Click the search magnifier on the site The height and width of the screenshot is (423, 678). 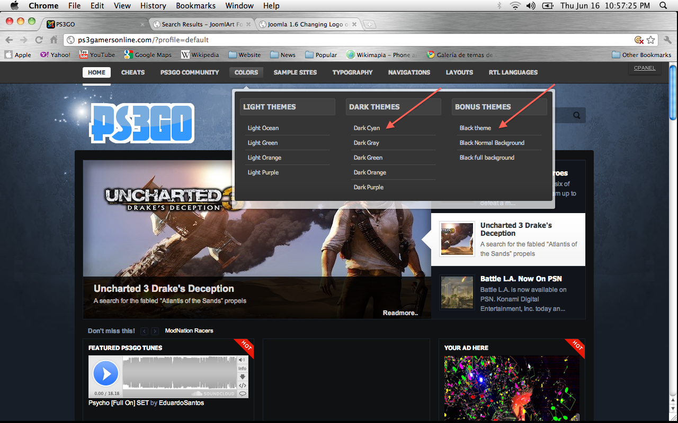point(576,115)
